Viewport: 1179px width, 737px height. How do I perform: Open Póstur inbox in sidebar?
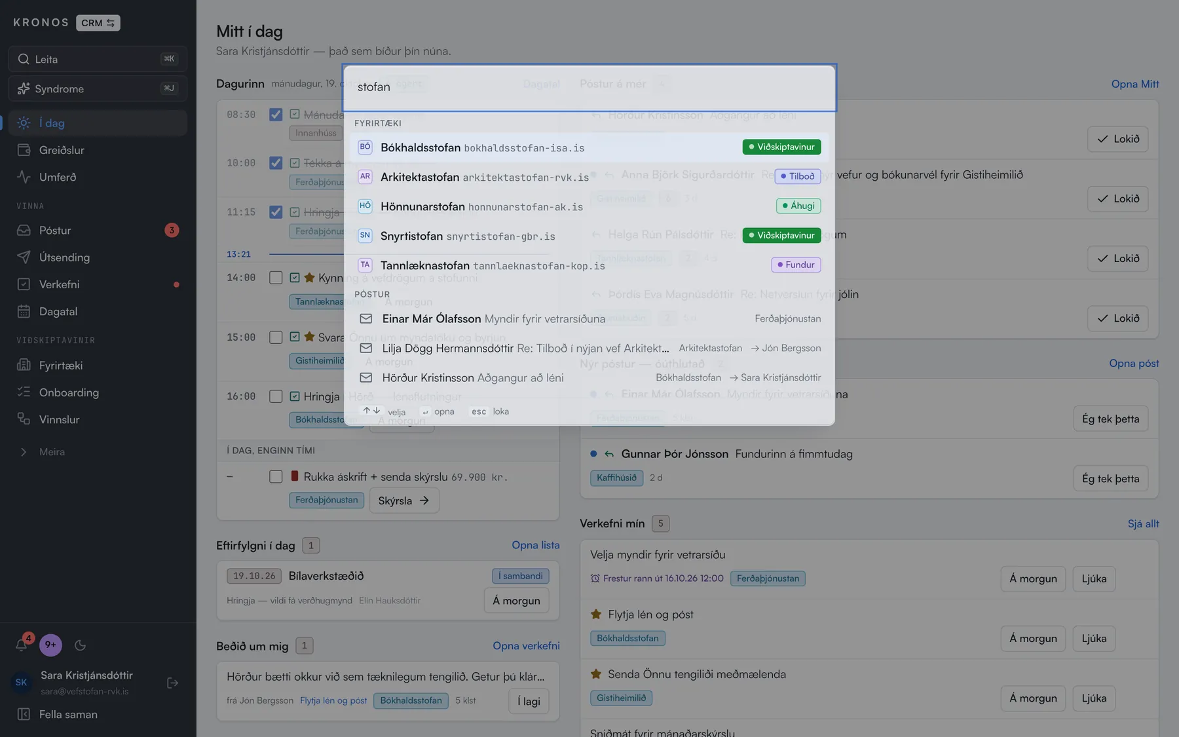tap(98, 231)
